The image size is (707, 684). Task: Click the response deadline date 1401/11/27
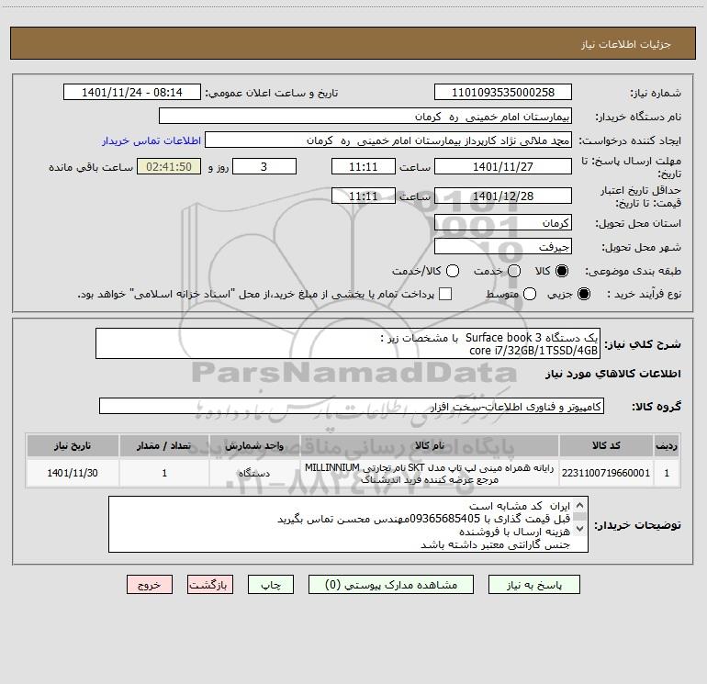tap(503, 166)
